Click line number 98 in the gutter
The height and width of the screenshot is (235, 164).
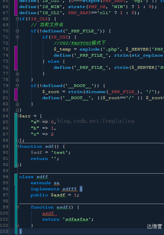(5, 201)
